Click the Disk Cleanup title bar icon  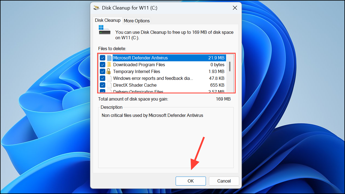click(96, 8)
